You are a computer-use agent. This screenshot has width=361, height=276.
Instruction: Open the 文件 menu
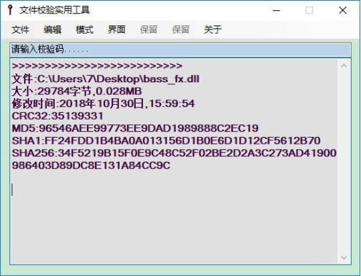(20, 29)
